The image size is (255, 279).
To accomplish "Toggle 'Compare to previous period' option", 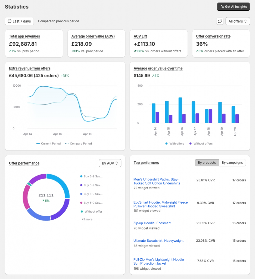I will tap(58, 21).
